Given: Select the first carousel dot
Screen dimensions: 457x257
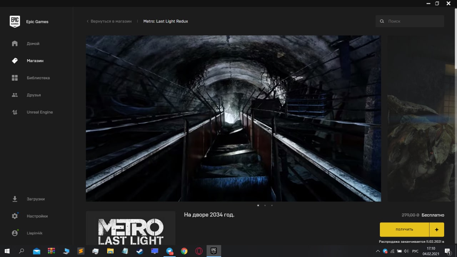Looking at the screenshot, I should [x=258, y=205].
